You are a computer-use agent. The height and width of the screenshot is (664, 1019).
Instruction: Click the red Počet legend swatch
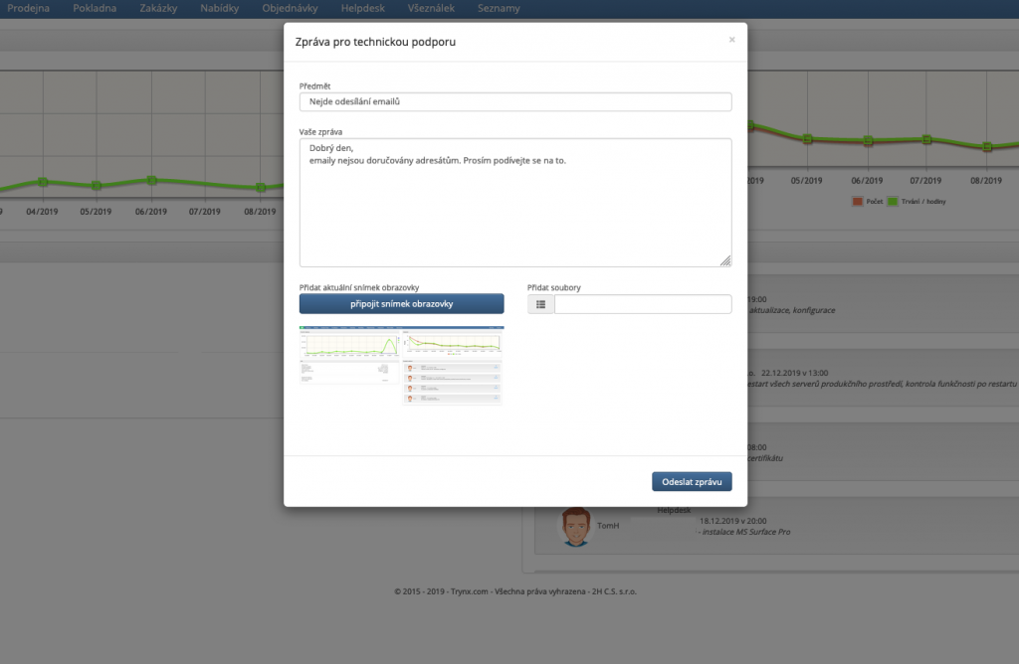tap(858, 202)
